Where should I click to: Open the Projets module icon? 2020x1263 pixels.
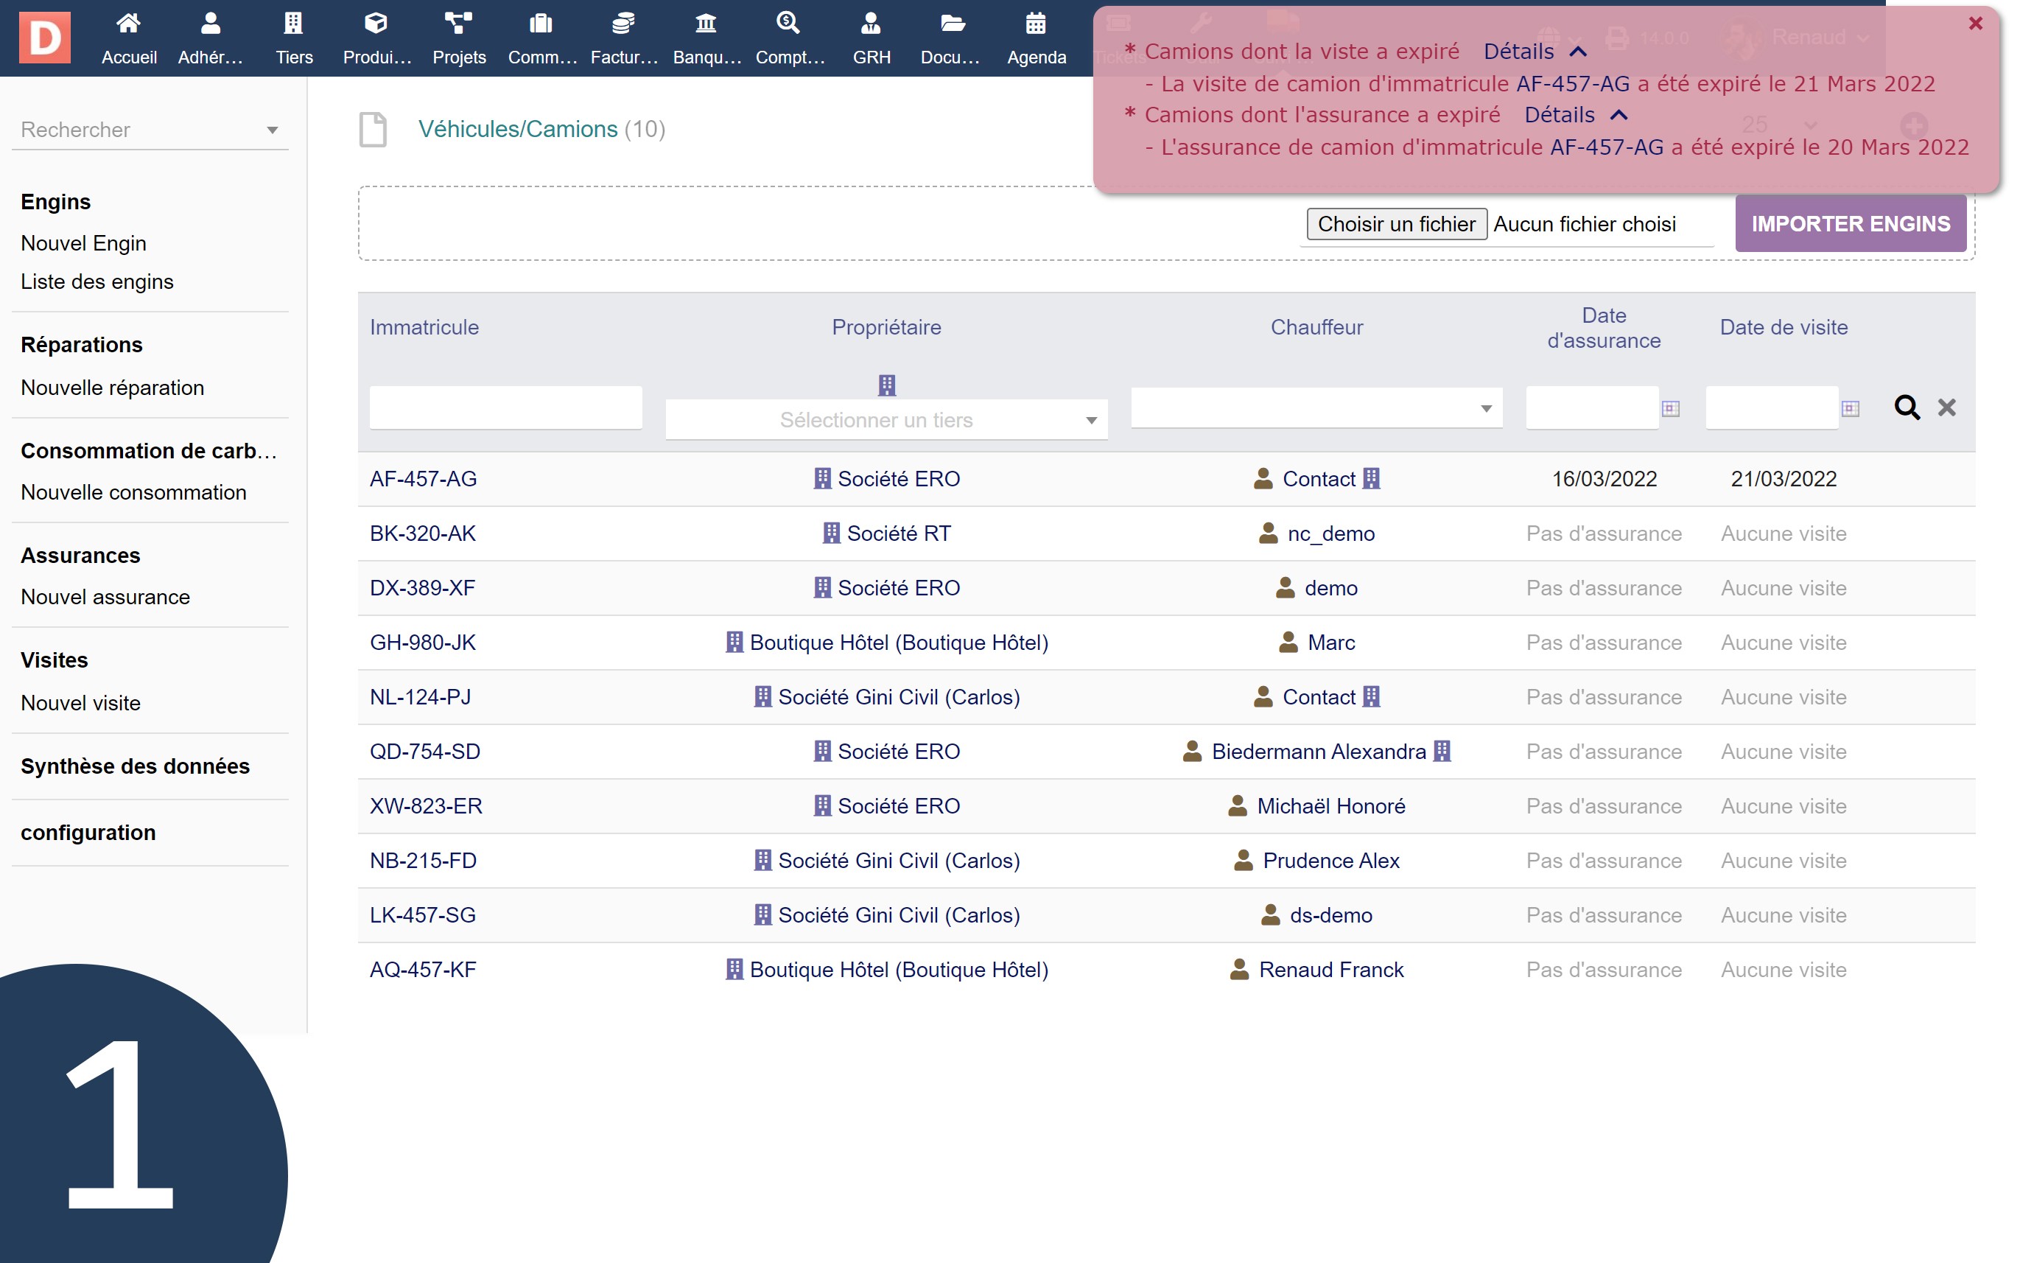458,24
